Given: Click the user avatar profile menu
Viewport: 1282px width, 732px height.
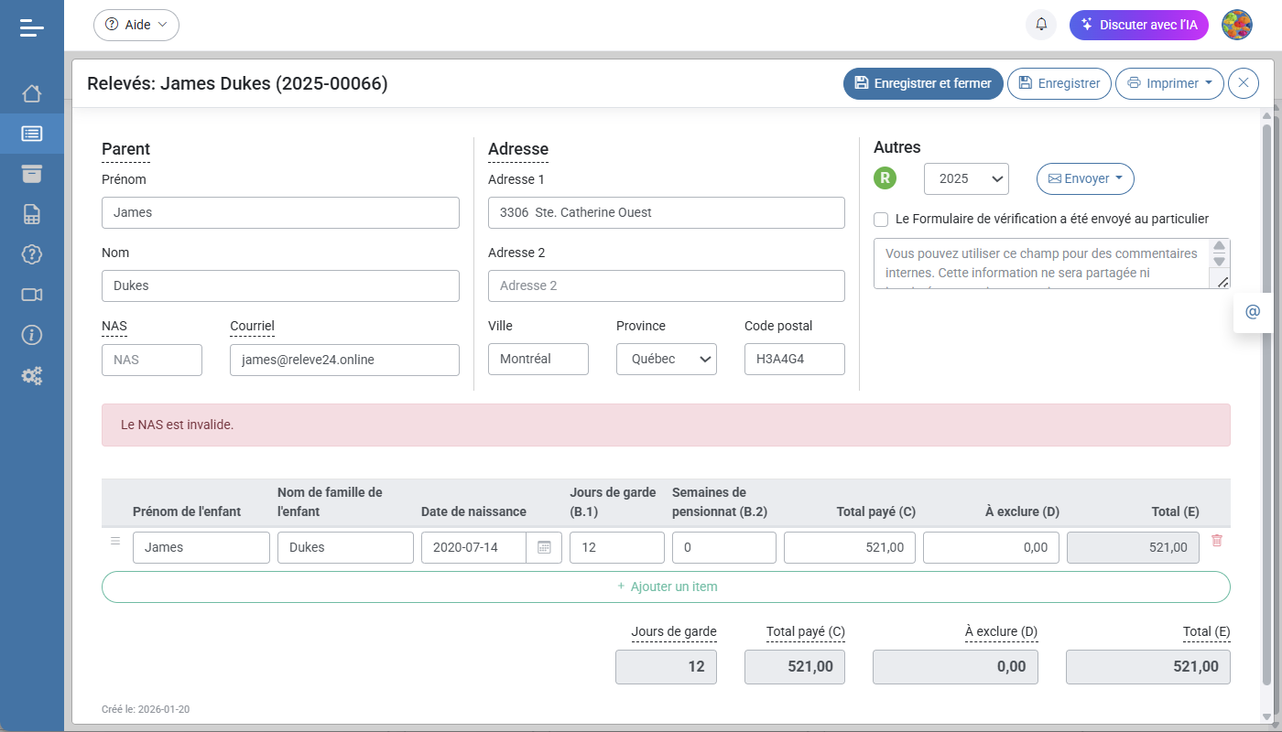Looking at the screenshot, I should (x=1237, y=25).
